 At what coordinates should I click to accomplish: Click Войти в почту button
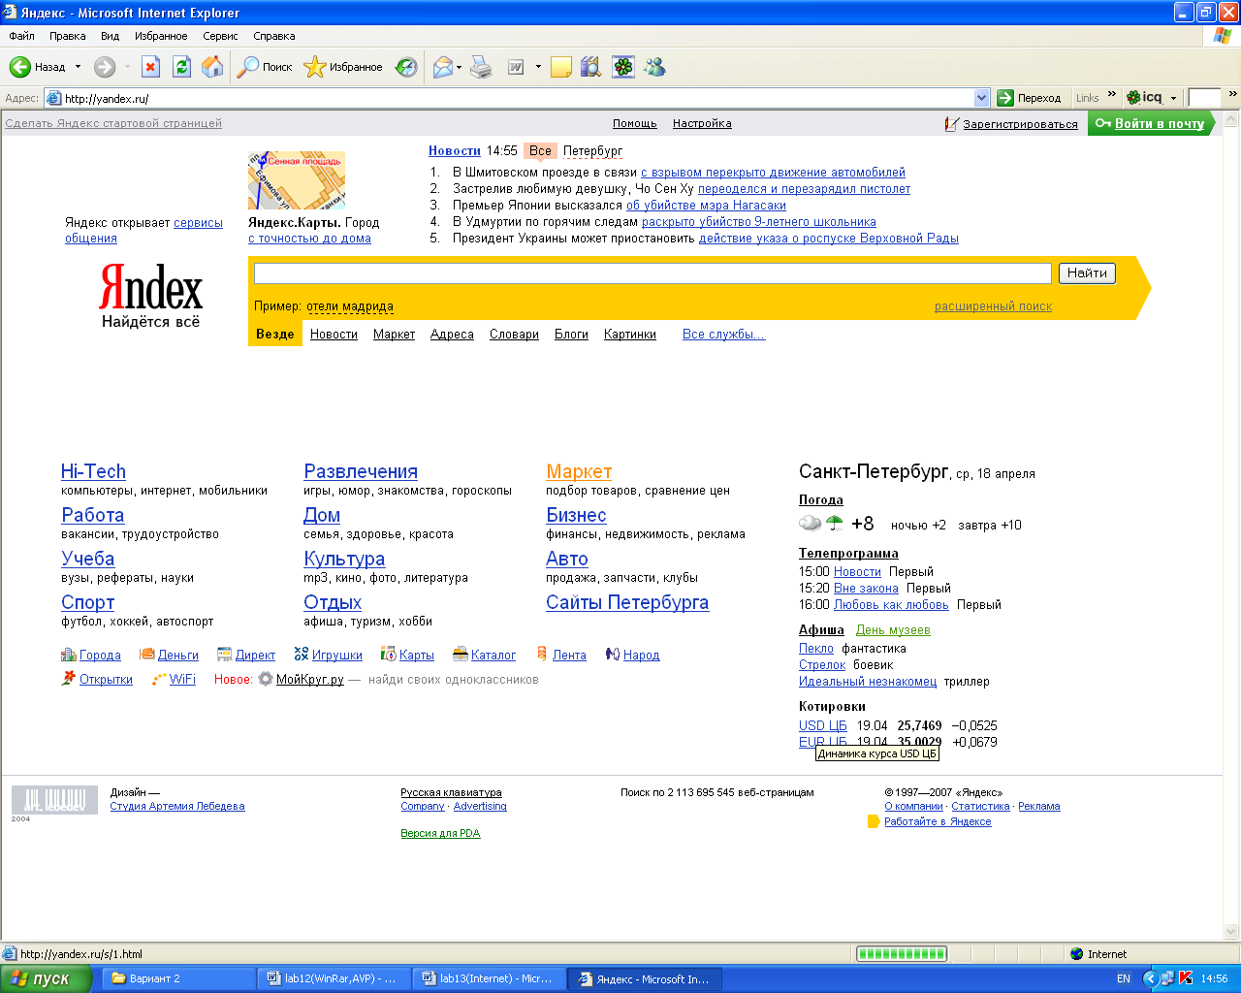1151,123
